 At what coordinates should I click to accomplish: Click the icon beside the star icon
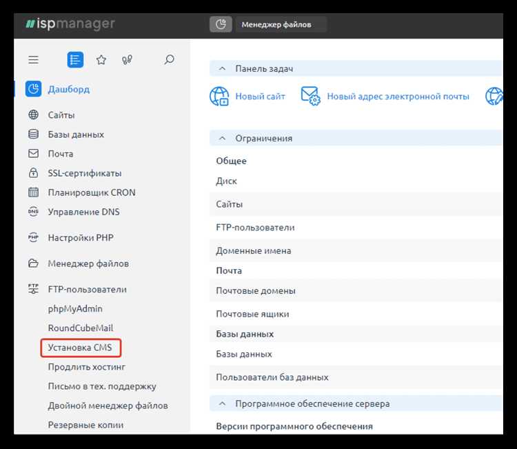pos(127,60)
